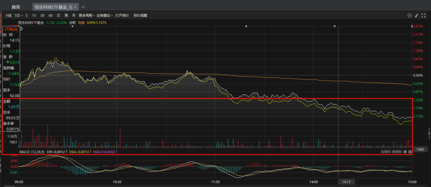The image size is (431, 187).
Task: Click the 到价提醒 price alert button
Action: tap(140, 15)
